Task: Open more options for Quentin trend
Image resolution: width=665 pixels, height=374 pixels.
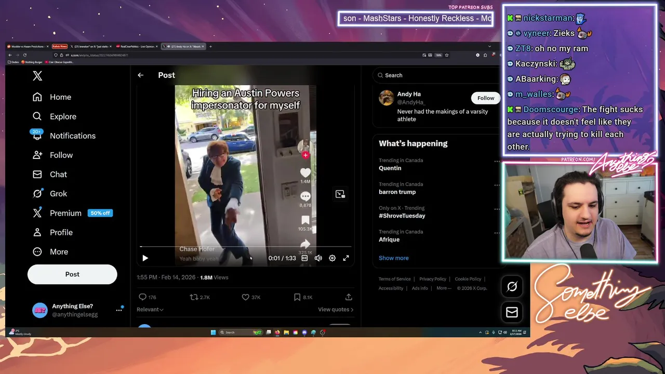Action: coord(497,161)
